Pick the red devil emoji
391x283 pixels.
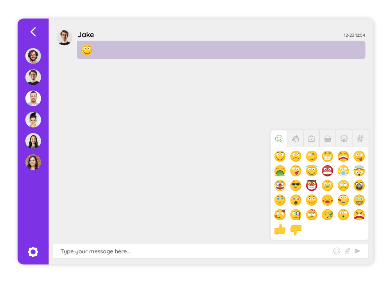pos(312,185)
